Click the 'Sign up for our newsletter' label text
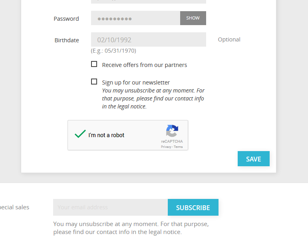308x238 pixels. click(x=136, y=83)
